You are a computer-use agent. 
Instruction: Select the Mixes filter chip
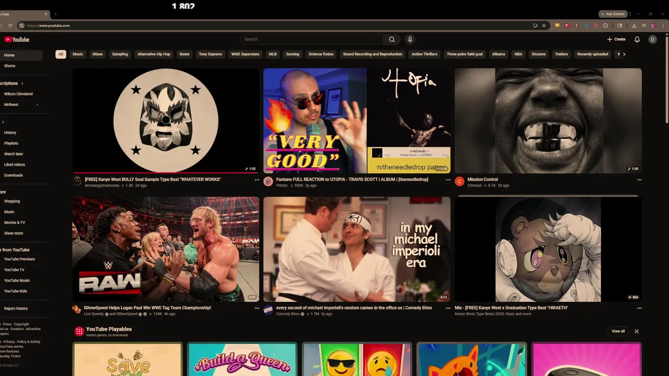click(x=98, y=54)
